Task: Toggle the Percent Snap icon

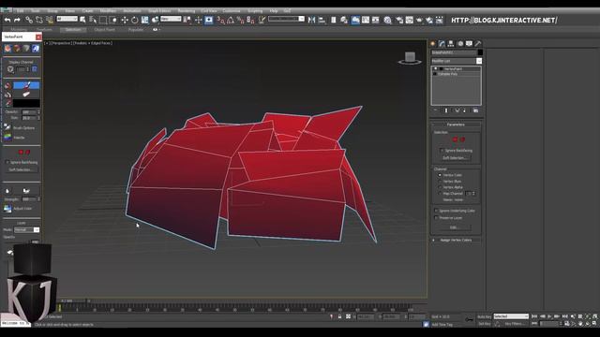Action: [241, 20]
